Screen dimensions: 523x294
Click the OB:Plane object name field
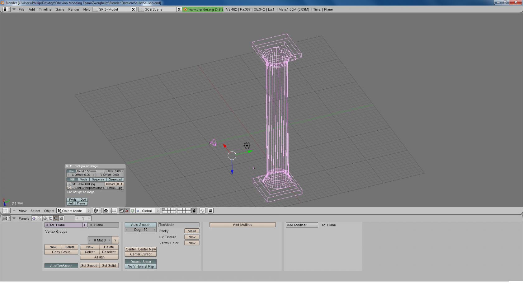point(103,225)
